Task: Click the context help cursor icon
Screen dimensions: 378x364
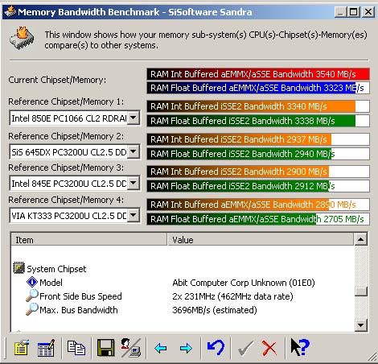Action: click(x=300, y=347)
